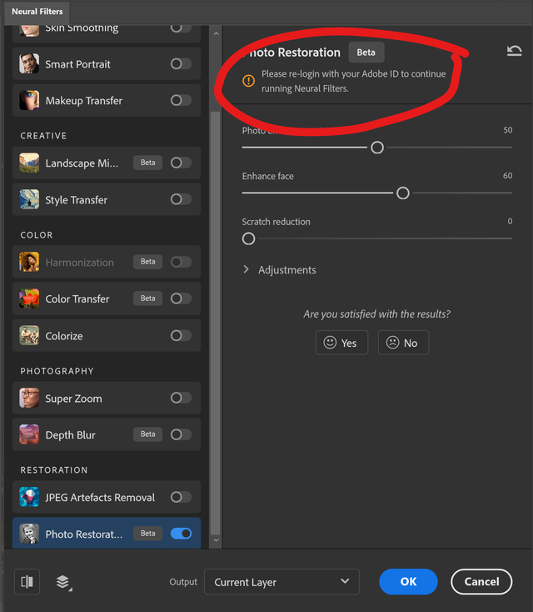
Task: Select the Colorize filter row
Action: (107, 335)
